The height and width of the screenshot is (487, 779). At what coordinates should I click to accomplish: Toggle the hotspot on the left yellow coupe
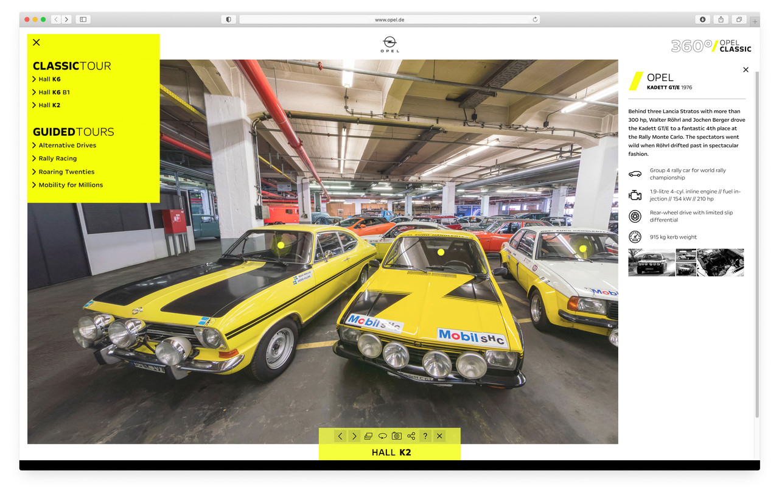(280, 245)
